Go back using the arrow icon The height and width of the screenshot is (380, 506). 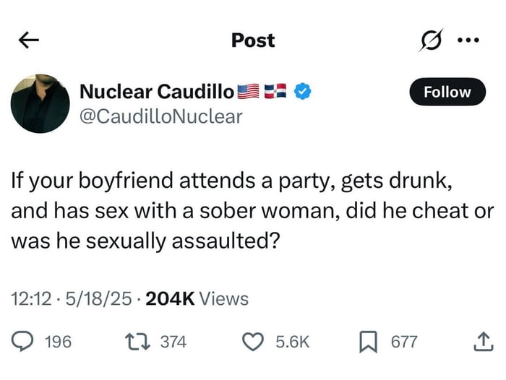(x=29, y=40)
